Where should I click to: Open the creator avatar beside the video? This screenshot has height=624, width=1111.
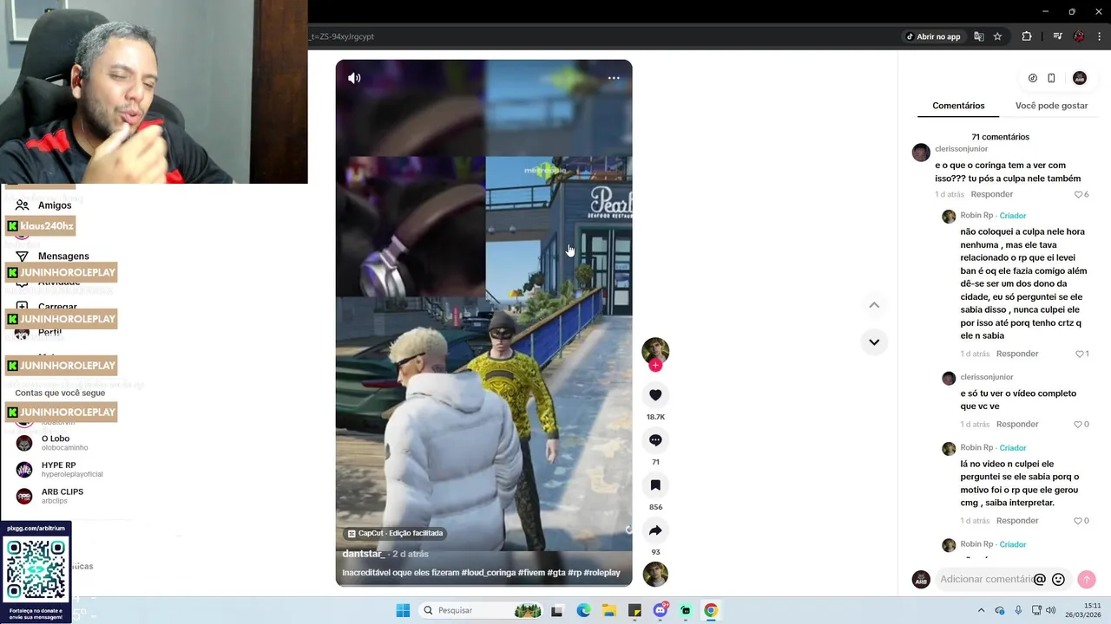point(655,350)
